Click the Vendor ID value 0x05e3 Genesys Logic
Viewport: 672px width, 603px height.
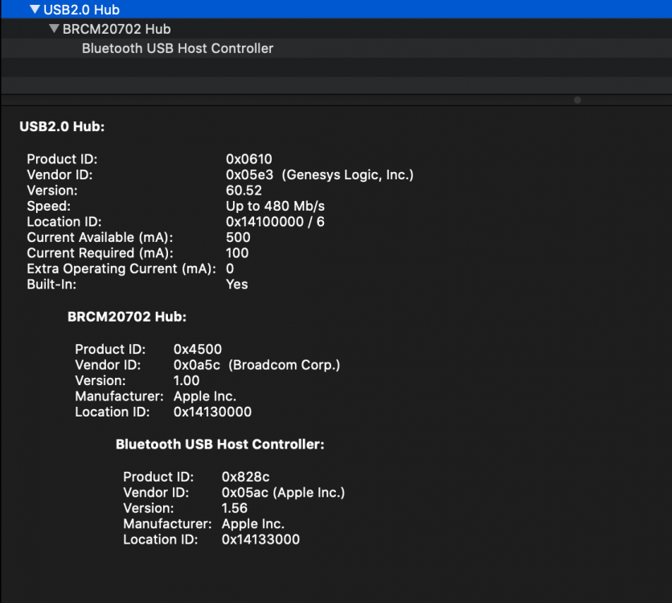320,174
